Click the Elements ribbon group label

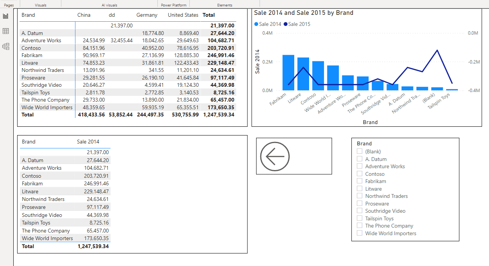(224, 5)
